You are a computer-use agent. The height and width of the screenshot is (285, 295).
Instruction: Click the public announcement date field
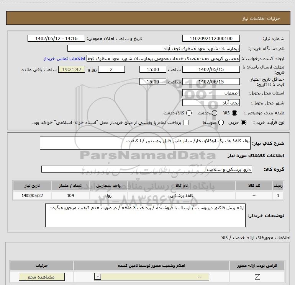coord(56,38)
